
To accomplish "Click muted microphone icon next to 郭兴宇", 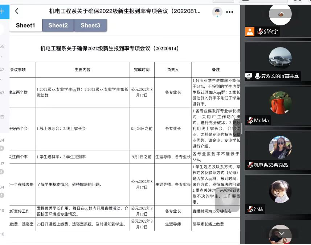I will 259,32.
